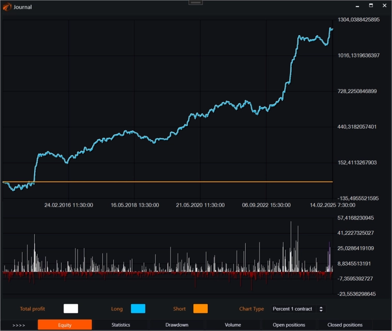Click the drag handle at top center
The width and height of the screenshot is (392, 331).
[x=196, y=3]
